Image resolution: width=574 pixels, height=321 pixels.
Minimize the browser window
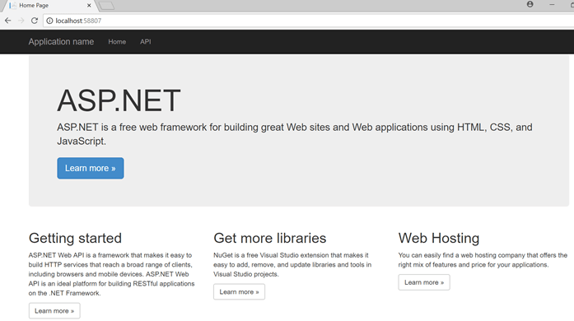[552, 4]
